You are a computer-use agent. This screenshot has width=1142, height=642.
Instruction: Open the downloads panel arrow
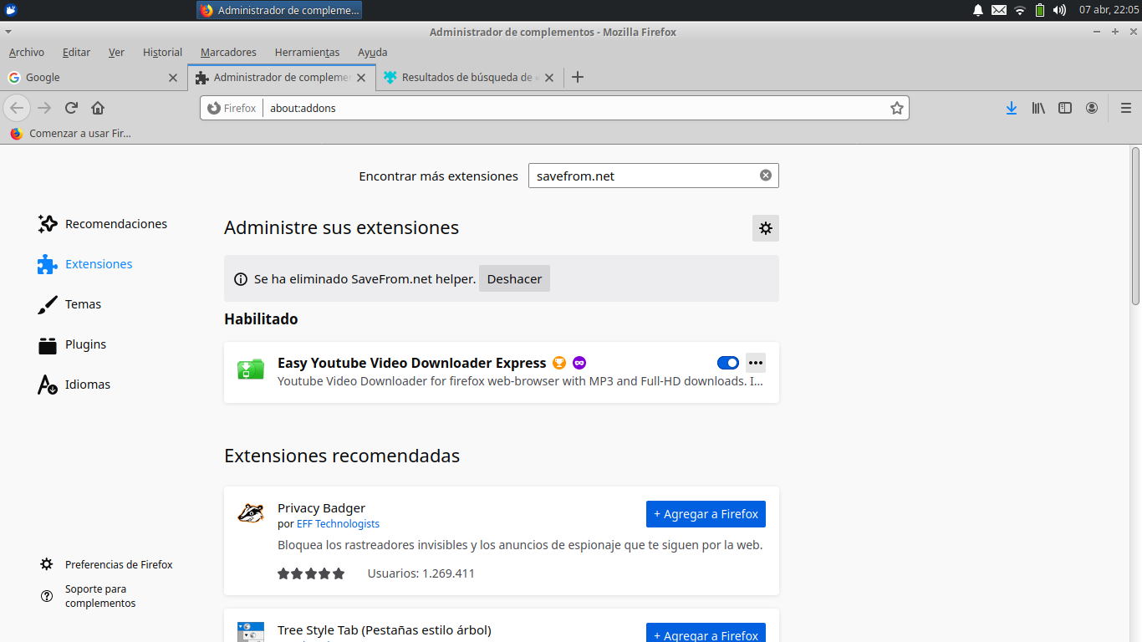1012,108
